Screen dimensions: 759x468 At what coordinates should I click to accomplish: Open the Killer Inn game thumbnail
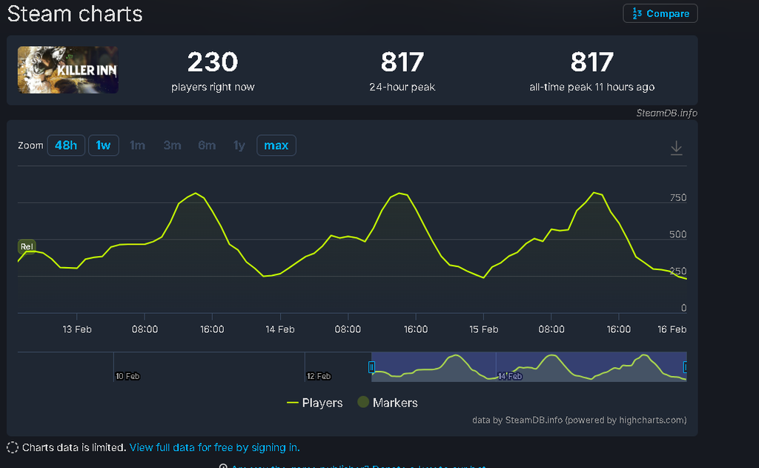pyautogui.click(x=68, y=70)
